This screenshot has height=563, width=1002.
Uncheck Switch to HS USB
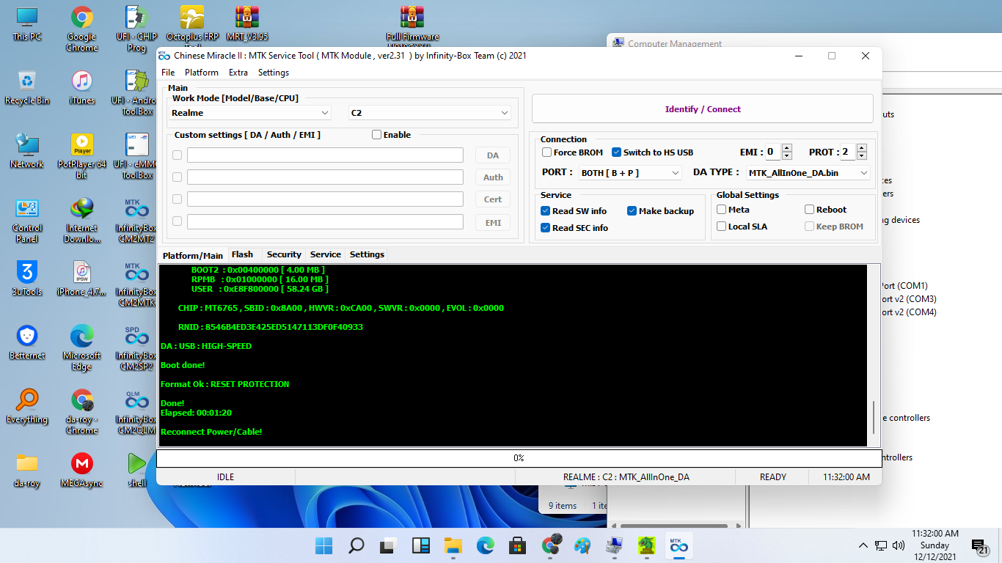click(x=616, y=152)
